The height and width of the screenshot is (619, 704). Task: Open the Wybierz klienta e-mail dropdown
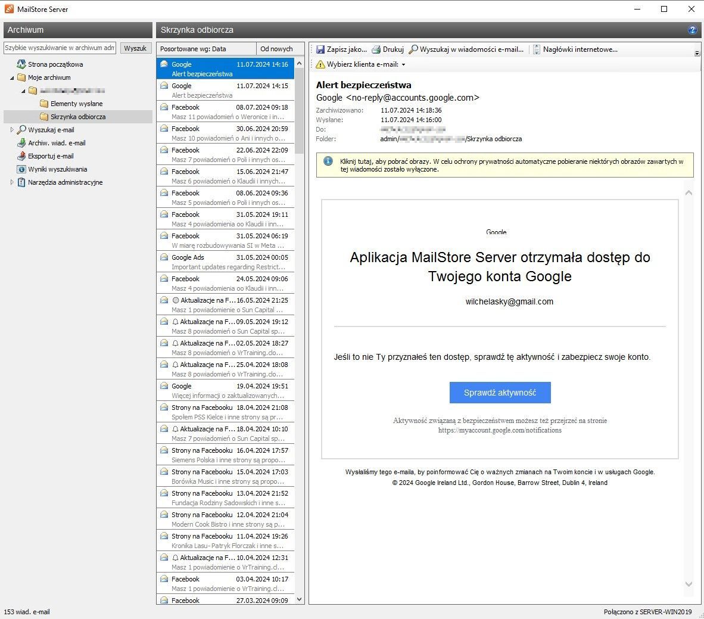click(x=403, y=65)
